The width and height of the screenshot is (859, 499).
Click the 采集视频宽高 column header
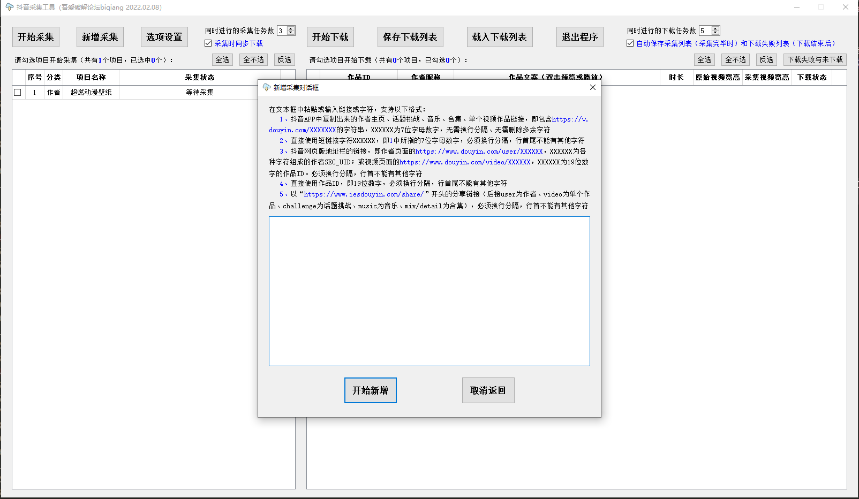(x=767, y=77)
